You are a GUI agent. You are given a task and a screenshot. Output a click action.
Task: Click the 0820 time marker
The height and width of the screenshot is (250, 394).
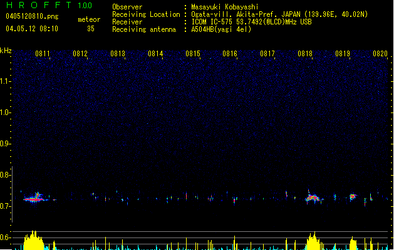point(380,54)
